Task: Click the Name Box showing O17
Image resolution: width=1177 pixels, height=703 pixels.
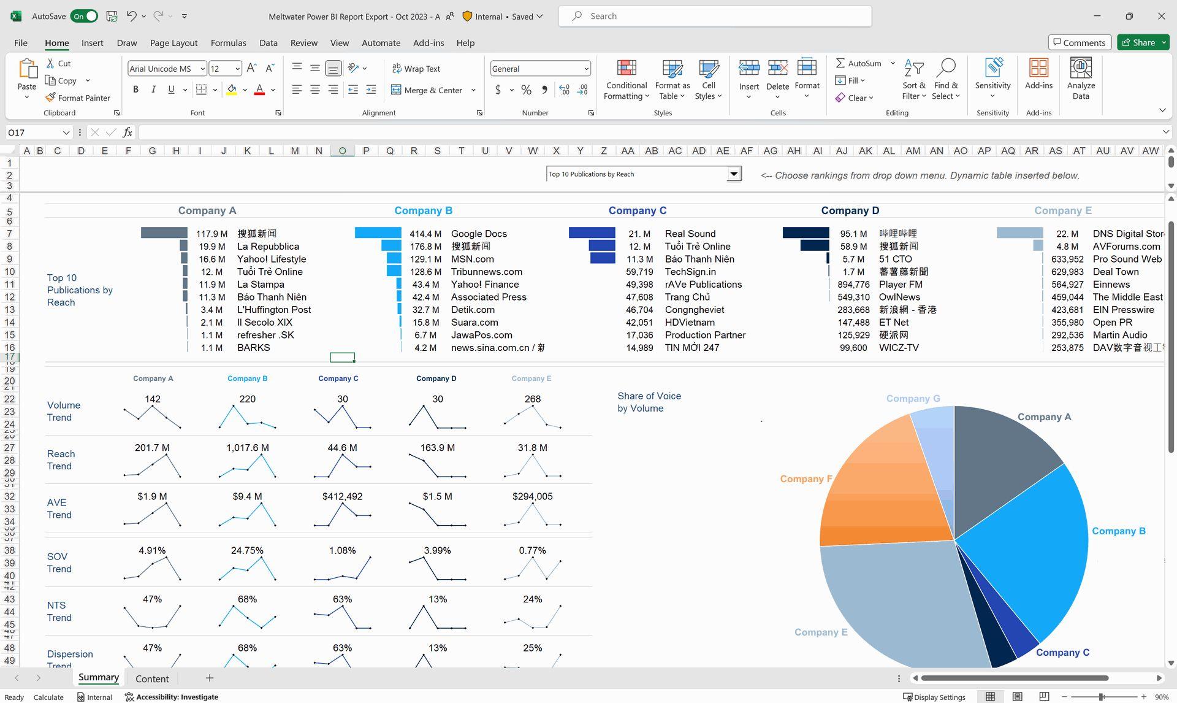Action: tap(34, 133)
